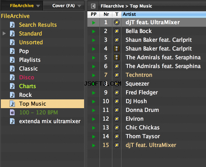This screenshot has height=167, width=206.
Task: Open the Cover (FA) dropdown arrow
Action: [79, 6]
